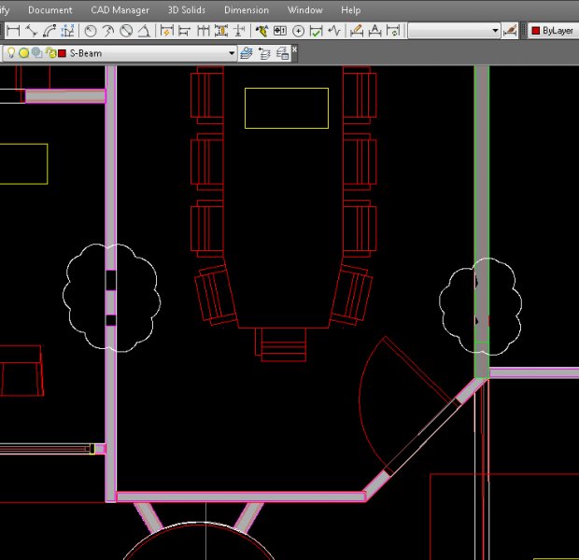The image size is (579, 560).
Task: Close the Layers toolbar
Action: coord(294,49)
